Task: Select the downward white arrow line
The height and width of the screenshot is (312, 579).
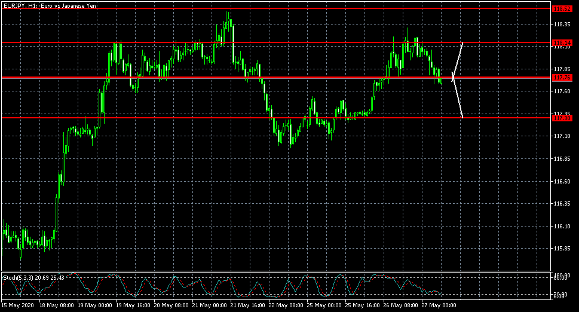Action: click(x=458, y=97)
